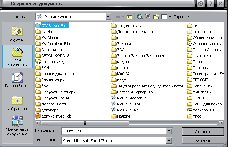Select the кадры folder

(120, 62)
